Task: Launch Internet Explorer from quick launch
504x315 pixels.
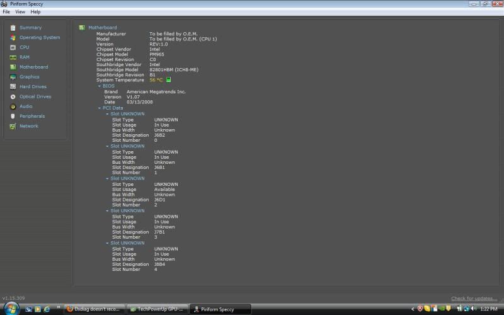Action: click(47, 309)
